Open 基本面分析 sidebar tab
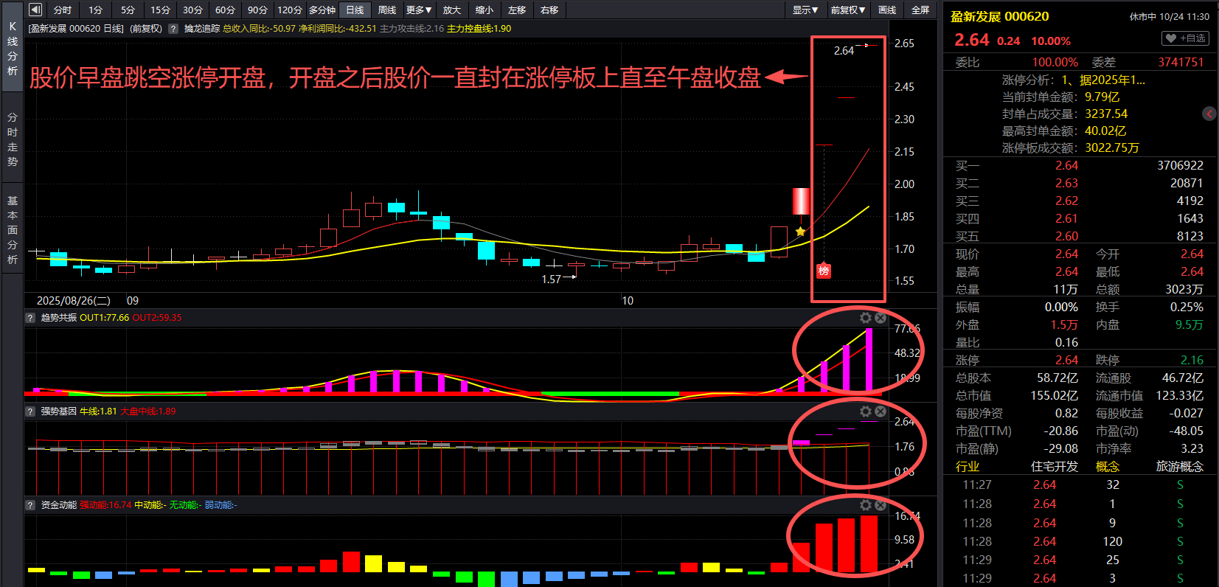1219x587 pixels. click(13, 229)
